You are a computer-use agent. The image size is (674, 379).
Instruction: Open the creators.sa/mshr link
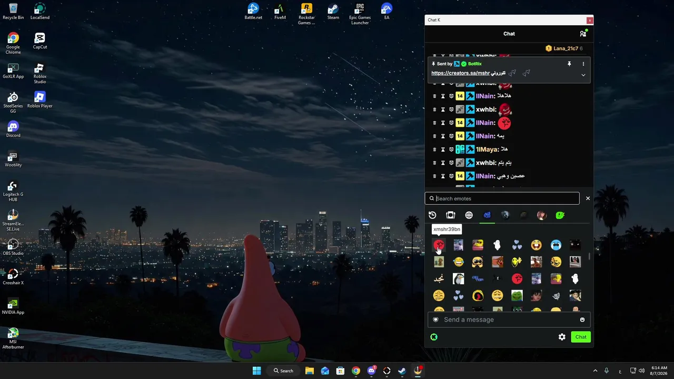[x=461, y=73]
